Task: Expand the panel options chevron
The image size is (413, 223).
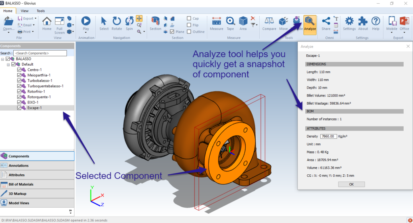Action: (70, 211)
